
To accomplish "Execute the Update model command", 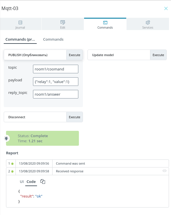I will [158, 55].
